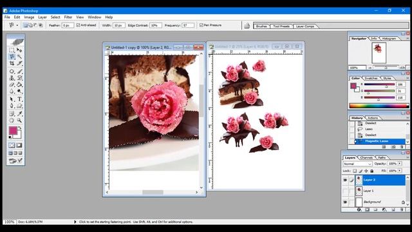412x232 pixels.
Task: Hide the Background layer eye icon
Action: 345,202
